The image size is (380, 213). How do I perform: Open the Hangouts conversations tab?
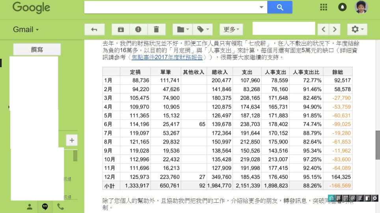tap(45, 206)
